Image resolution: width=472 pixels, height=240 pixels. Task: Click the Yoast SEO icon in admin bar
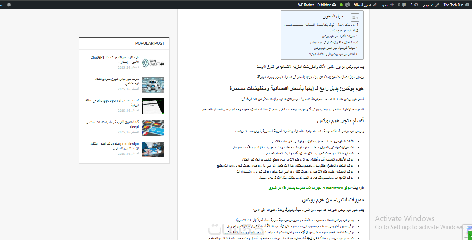(x=347, y=5)
